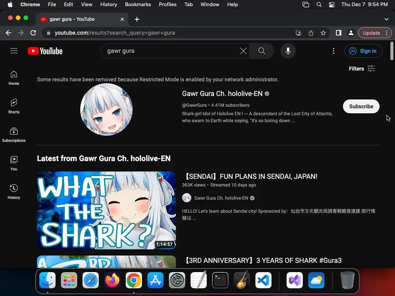The image size is (395, 296).
Task: Expand the tab search chevron
Action: 387,19
